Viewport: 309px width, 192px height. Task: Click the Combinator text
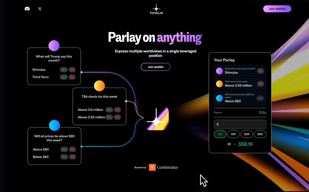pos(167,167)
